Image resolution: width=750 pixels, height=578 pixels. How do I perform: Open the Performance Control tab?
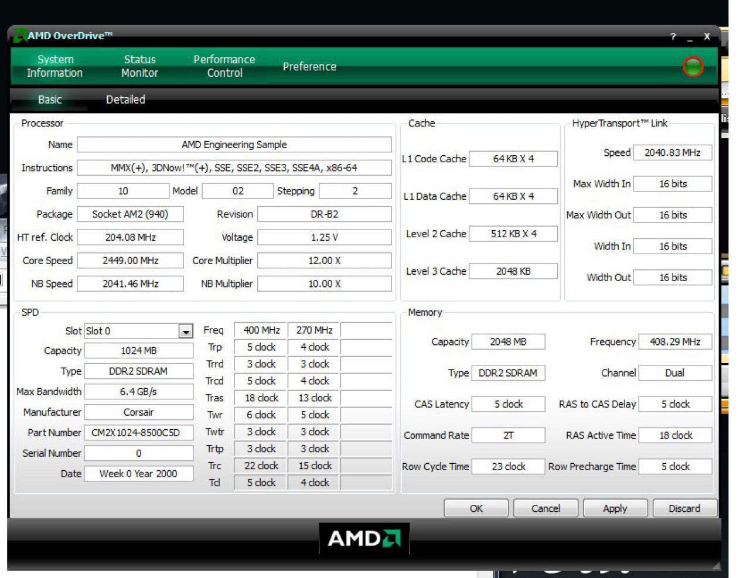pyautogui.click(x=224, y=66)
